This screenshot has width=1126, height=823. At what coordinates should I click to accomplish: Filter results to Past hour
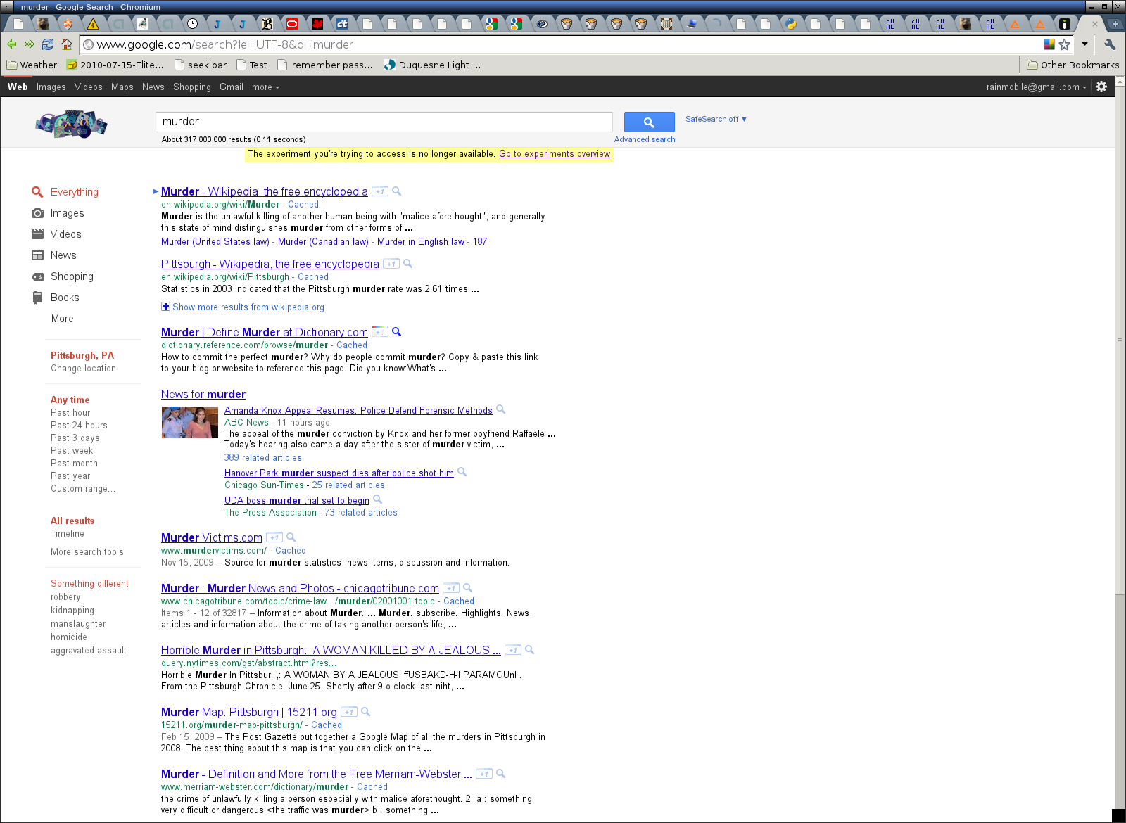click(x=70, y=413)
